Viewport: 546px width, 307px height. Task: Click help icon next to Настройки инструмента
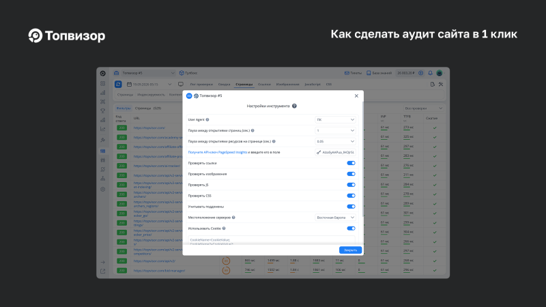point(294,106)
